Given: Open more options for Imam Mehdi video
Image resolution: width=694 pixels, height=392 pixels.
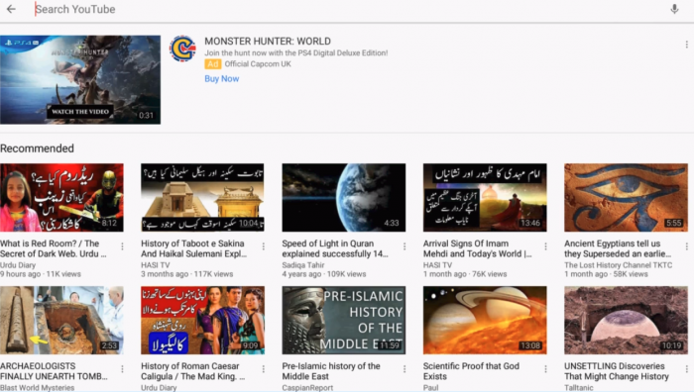Looking at the screenshot, I should coord(545,246).
